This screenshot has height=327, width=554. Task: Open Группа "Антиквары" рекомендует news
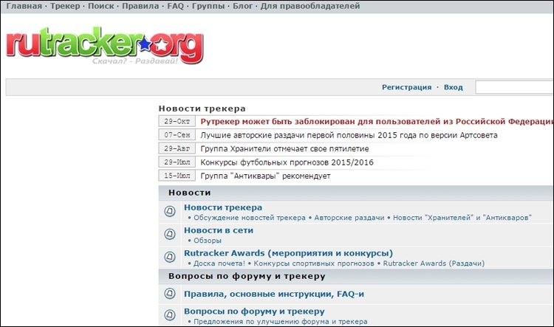pyautogui.click(x=265, y=176)
